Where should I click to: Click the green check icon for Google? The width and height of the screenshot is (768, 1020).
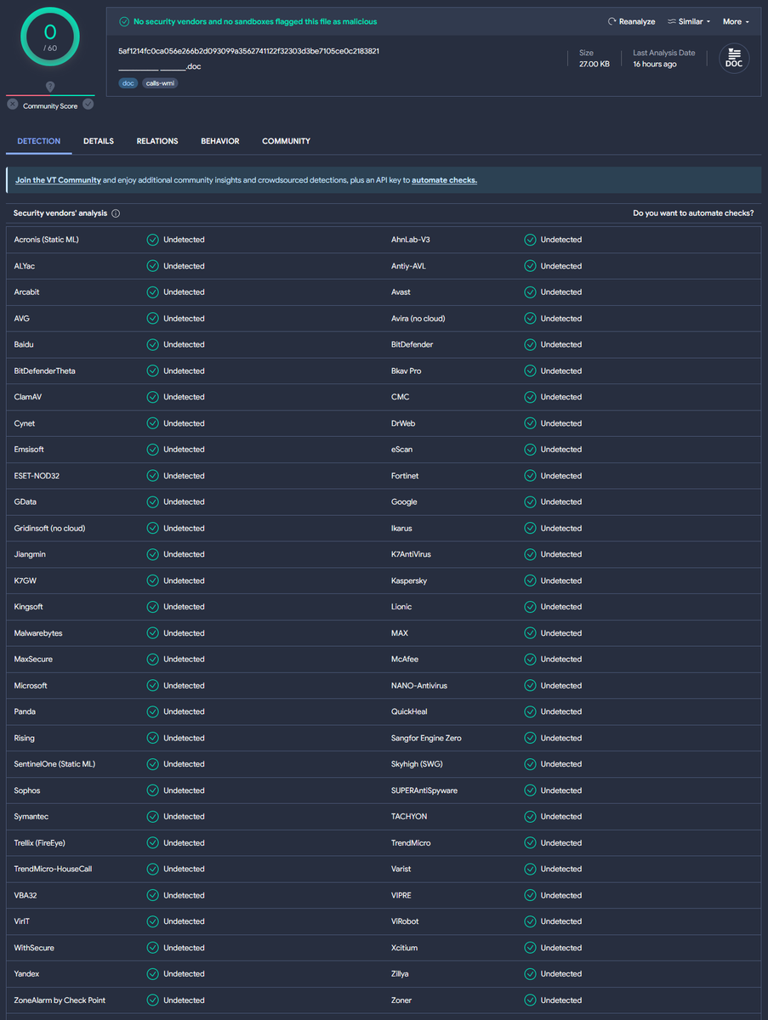530,501
